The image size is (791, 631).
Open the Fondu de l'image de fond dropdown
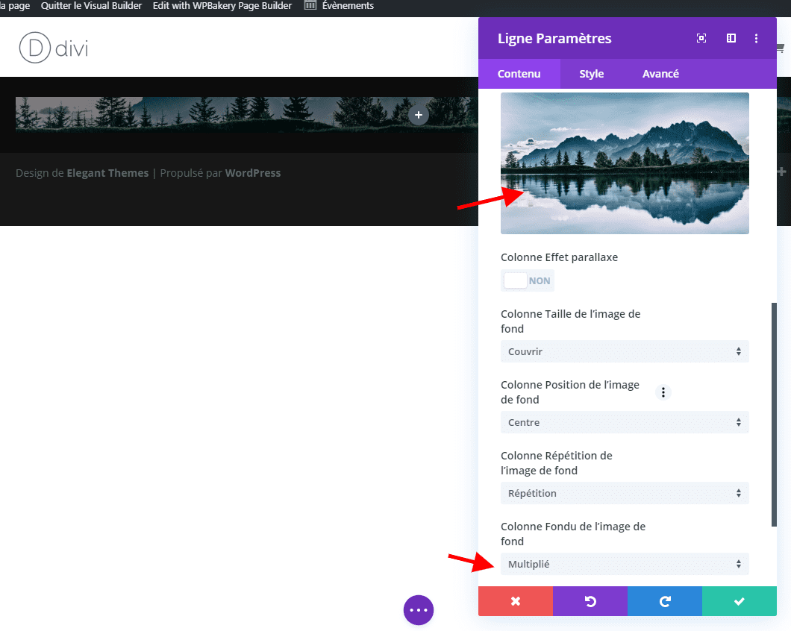tap(625, 564)
